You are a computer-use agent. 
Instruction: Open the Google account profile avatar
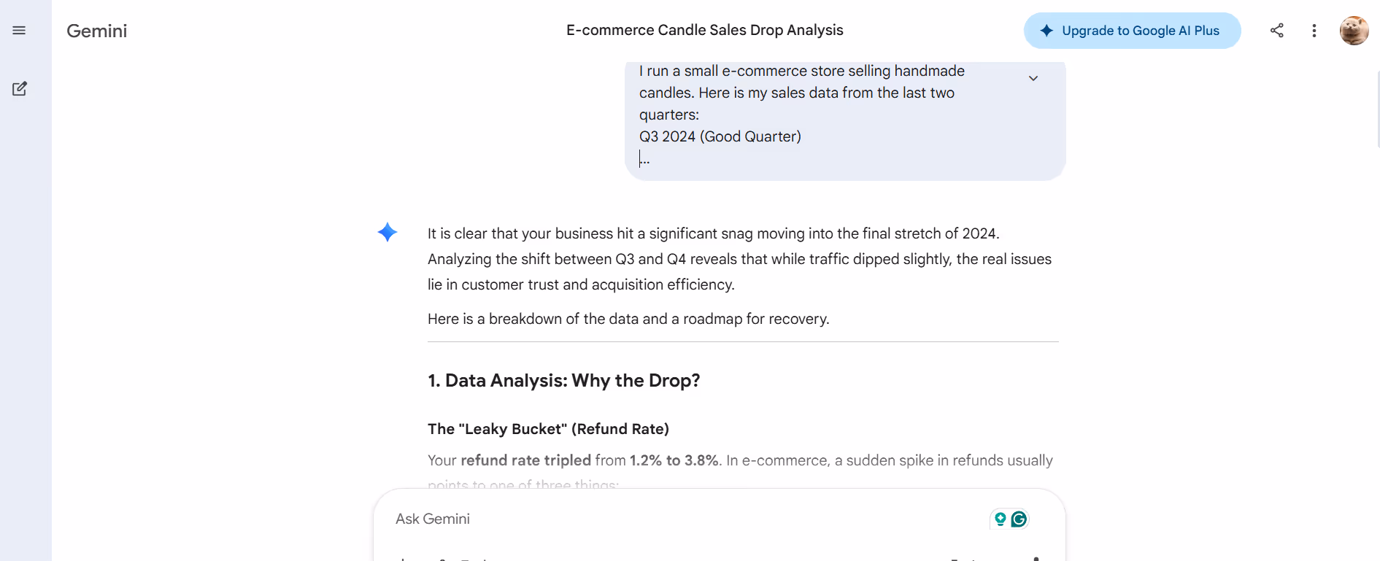(1354, 31)
